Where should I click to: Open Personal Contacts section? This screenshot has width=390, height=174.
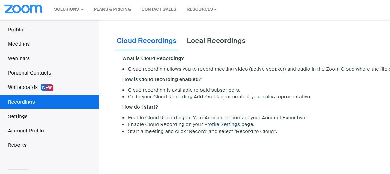pyautogui.click(x=29, y=73)
